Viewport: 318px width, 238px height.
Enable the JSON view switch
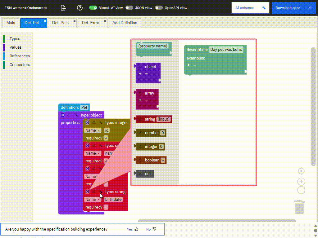point(129,8)
